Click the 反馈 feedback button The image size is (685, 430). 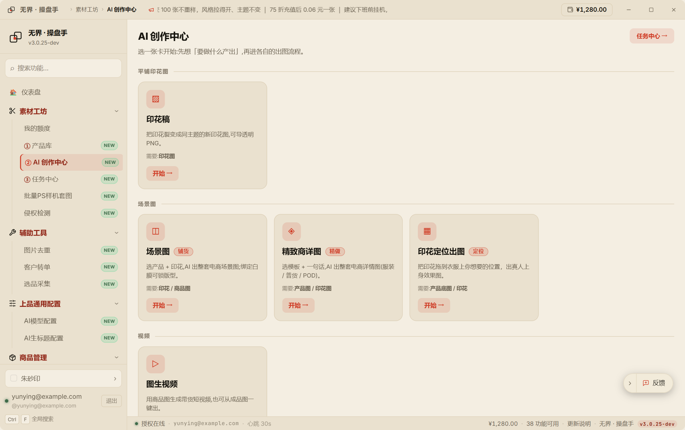point(654,383)
